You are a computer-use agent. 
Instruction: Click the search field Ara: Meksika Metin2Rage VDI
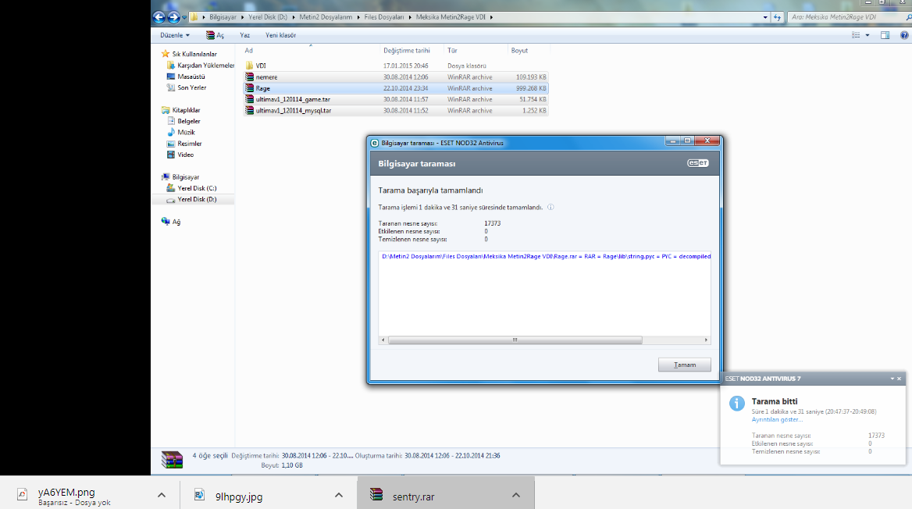847,17
